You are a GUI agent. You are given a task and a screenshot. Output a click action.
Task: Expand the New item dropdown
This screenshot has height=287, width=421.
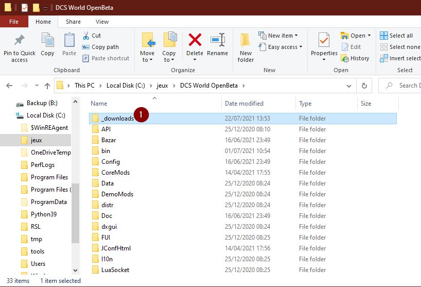(x=280, y=36)
